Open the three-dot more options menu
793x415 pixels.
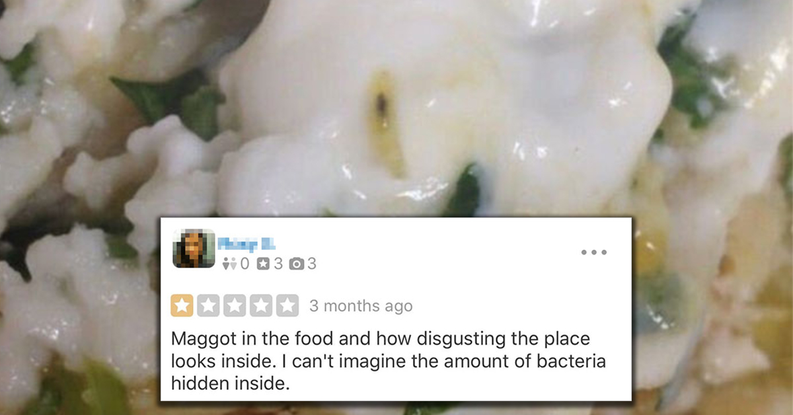tap(593, 252)
